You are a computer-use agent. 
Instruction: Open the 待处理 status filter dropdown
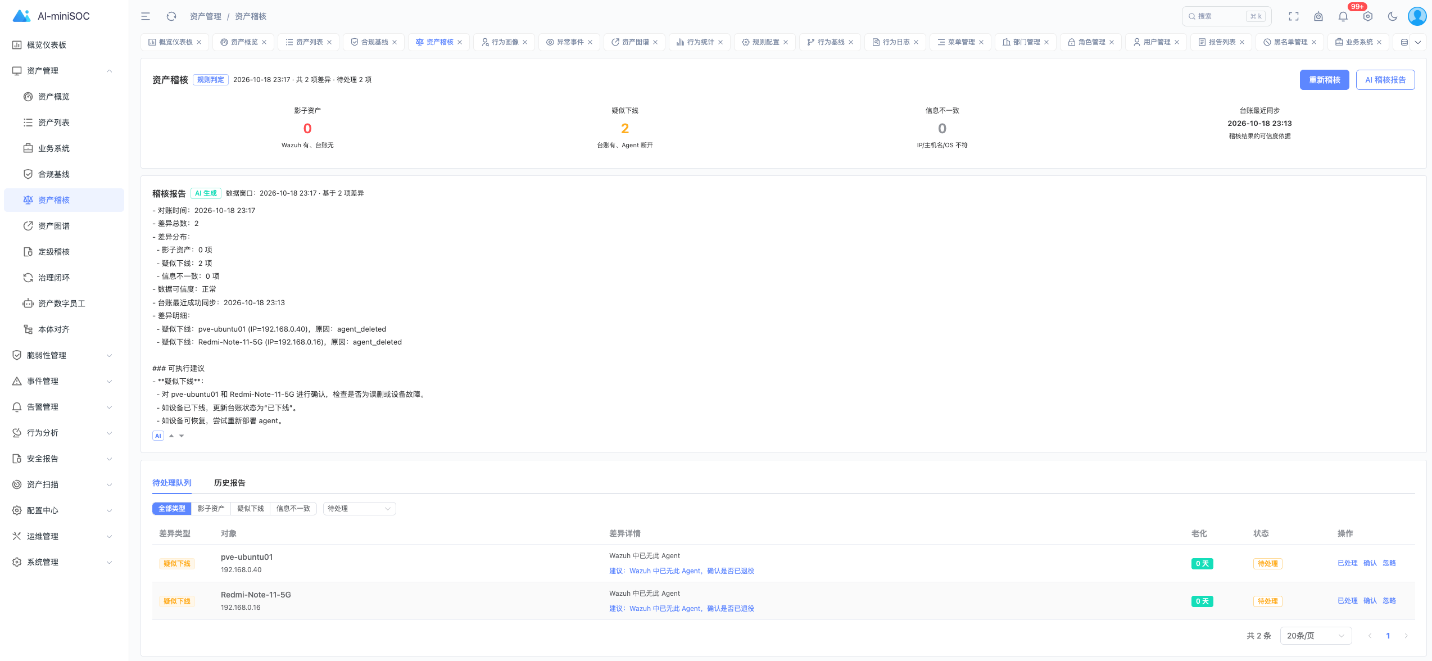tap(359, 509)
